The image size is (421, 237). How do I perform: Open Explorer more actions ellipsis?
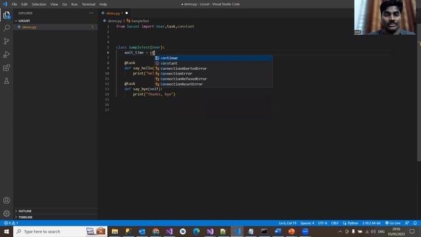(91, 13)
